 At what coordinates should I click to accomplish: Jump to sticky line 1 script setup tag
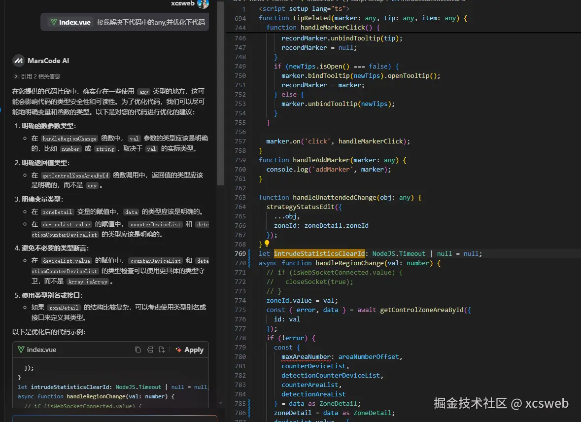(x=304, y=8)
